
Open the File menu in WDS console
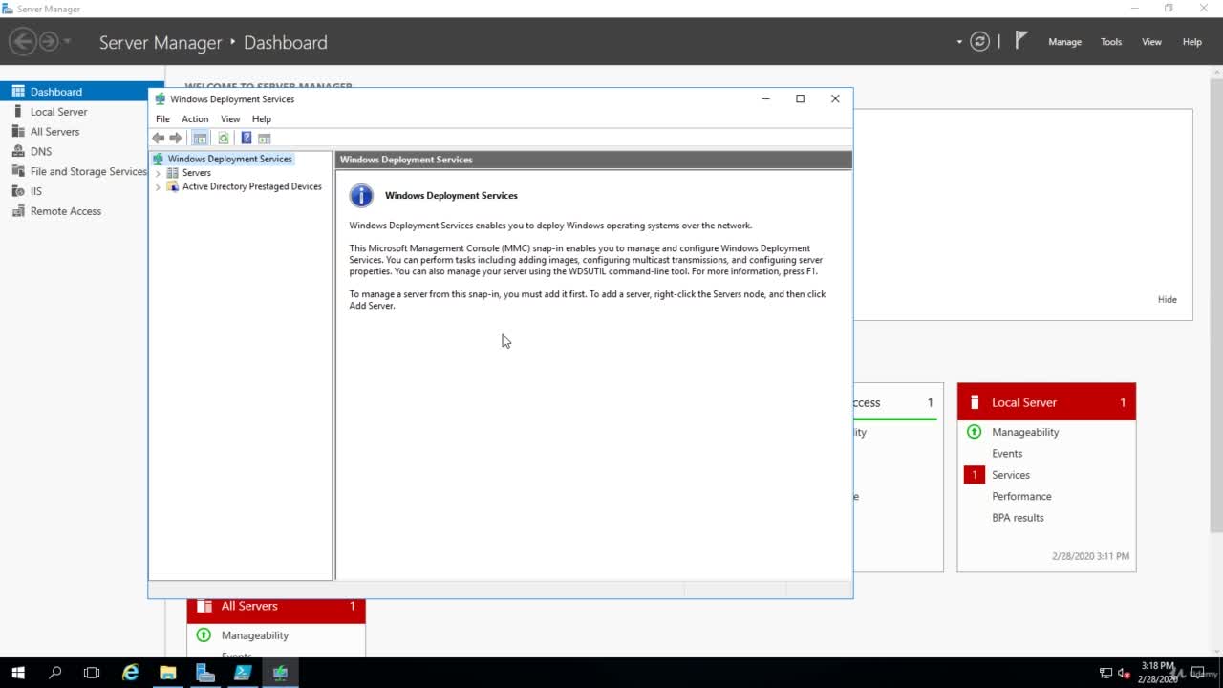(x=162, y=119)
